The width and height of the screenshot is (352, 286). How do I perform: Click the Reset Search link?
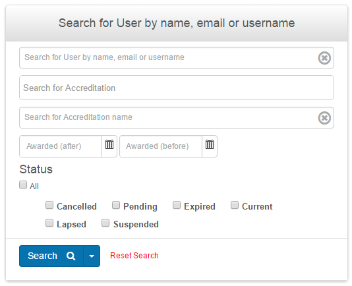pyautogui.click(x=134, y=256)
